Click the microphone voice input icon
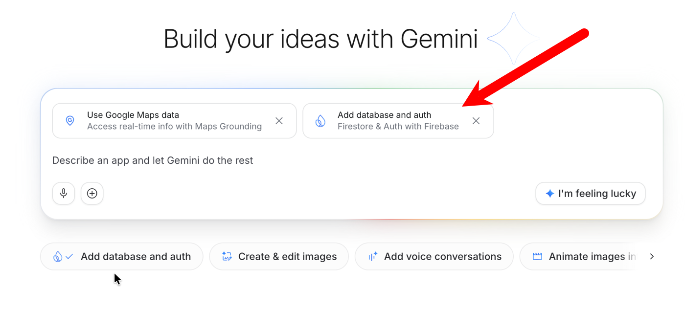The height and width of the screenshot is (312, 685). click(64, 194)
